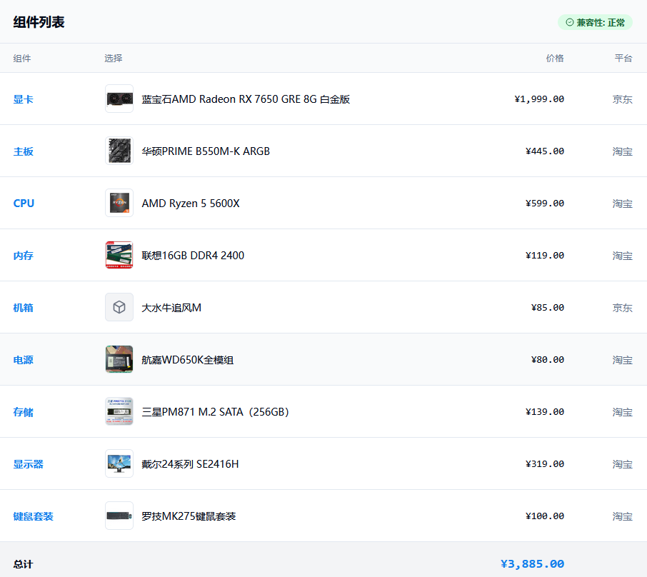Viewport: 647px width, 577px height.
Task: Click the Dell monitor thumbnail
Action: 119,463
